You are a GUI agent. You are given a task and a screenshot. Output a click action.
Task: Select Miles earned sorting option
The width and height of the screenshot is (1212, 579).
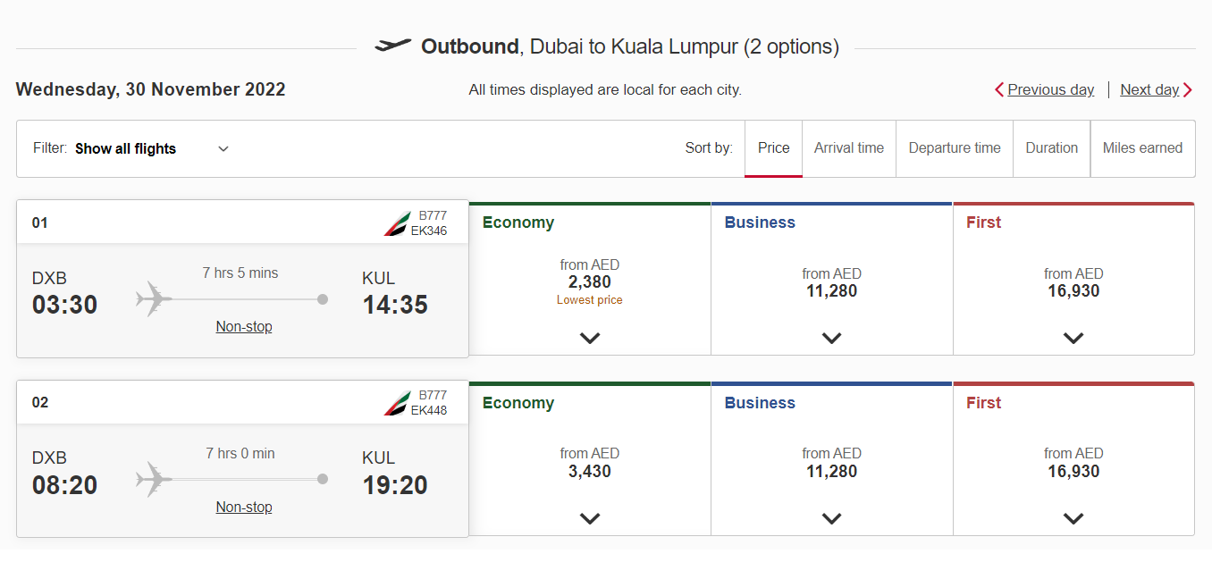(1142, 147)
